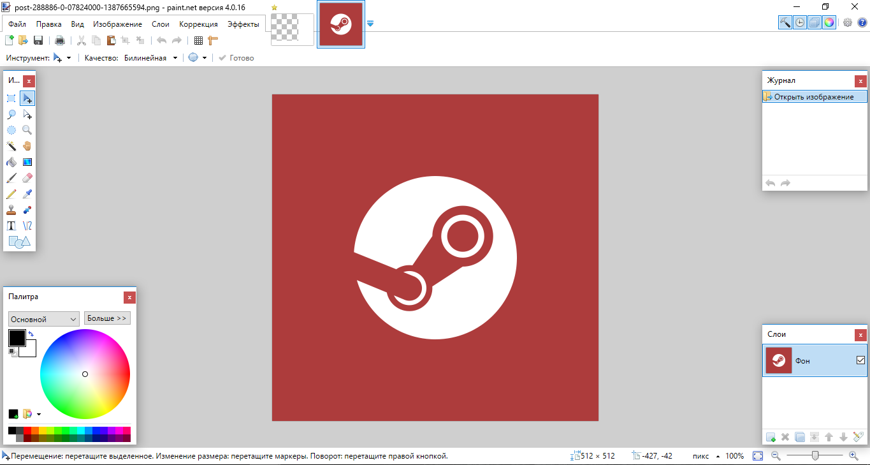Click the Больше >> button

point(107,318)
